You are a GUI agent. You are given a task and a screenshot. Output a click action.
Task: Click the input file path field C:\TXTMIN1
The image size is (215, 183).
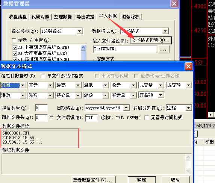click(x=125, y=49)
